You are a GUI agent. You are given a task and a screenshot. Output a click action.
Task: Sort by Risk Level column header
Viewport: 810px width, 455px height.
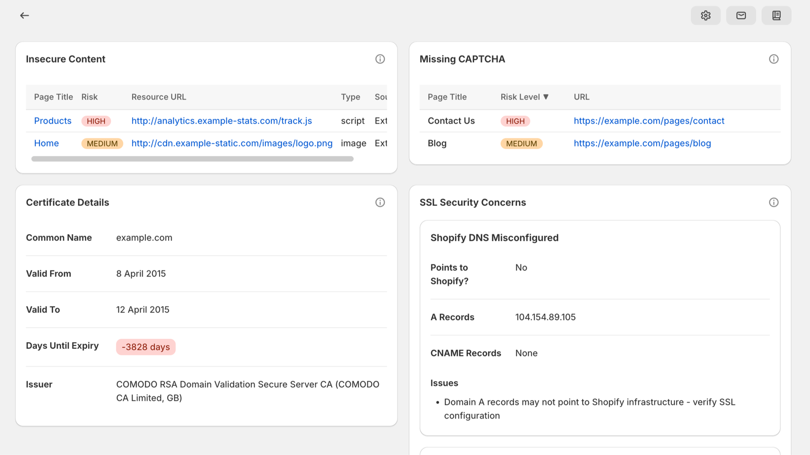[524, 97]
